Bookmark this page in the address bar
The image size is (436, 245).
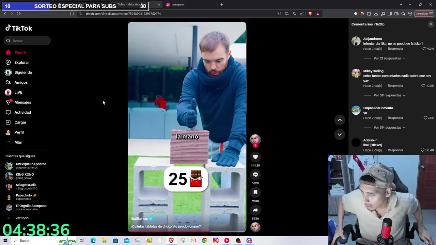(72, 14)
